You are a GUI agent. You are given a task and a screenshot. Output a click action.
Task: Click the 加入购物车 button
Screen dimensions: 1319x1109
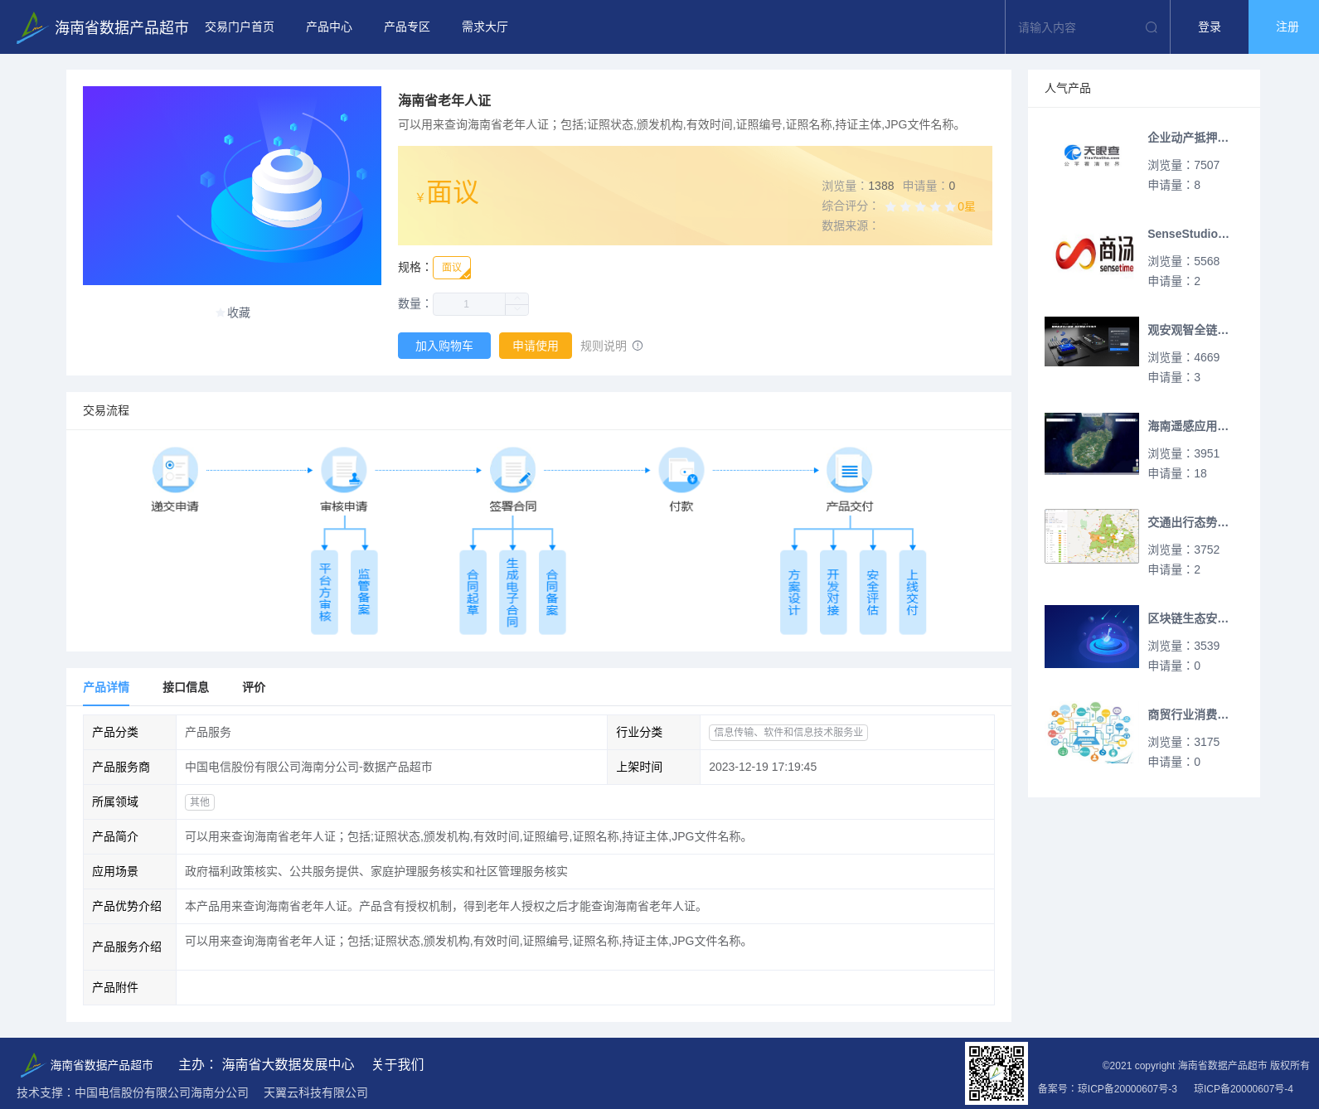(x=444, y=346)
